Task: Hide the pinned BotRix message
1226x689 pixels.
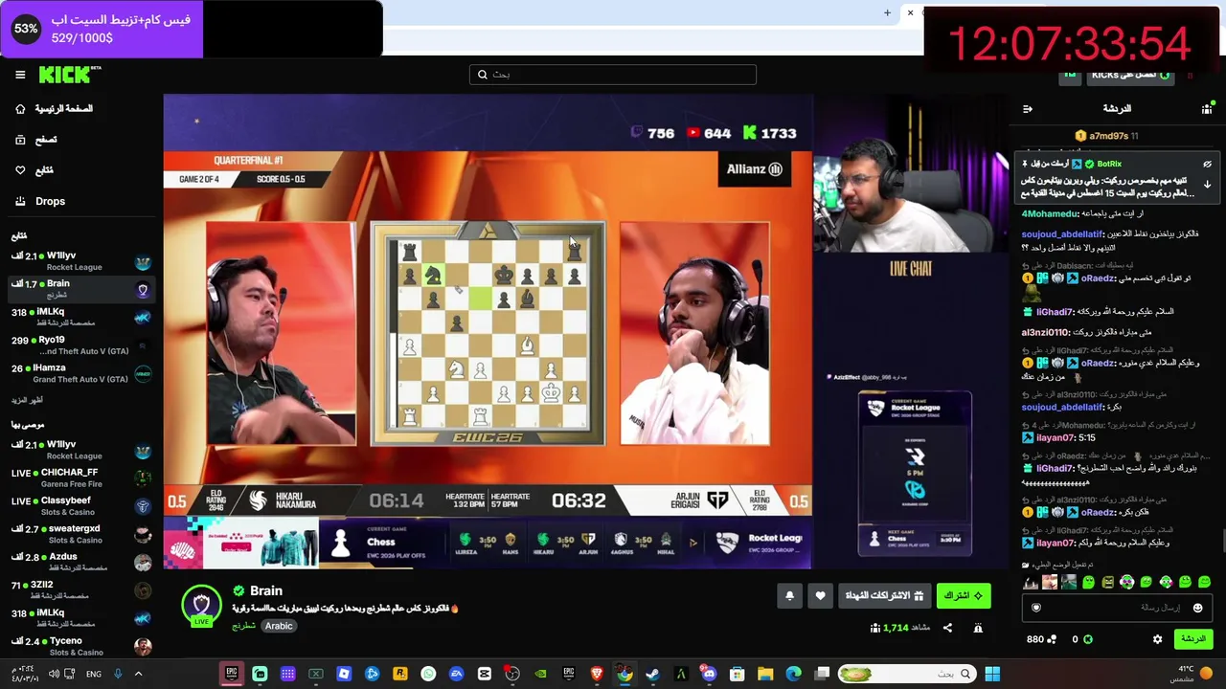Action: (x=1208, y=164)
